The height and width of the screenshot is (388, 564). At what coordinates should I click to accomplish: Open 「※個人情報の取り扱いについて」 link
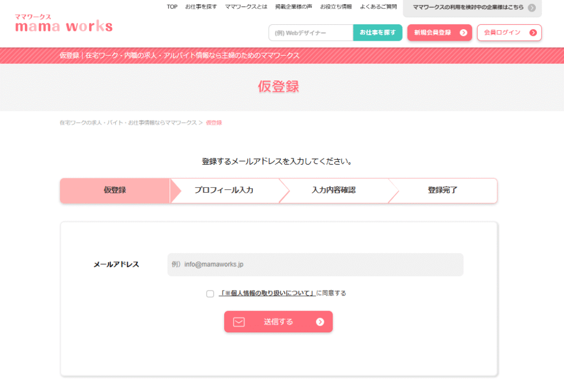[x=267, y=293]
